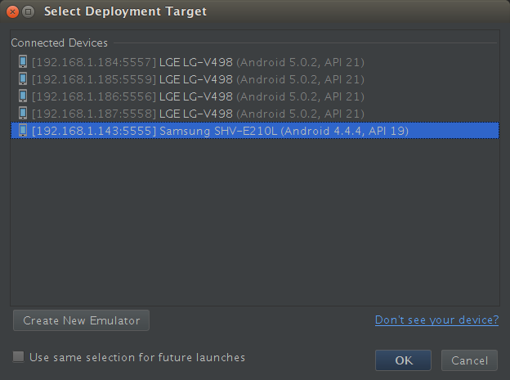
Task: Click device icon for 192.168.1.187:5558
Action: tap(23, 114)
